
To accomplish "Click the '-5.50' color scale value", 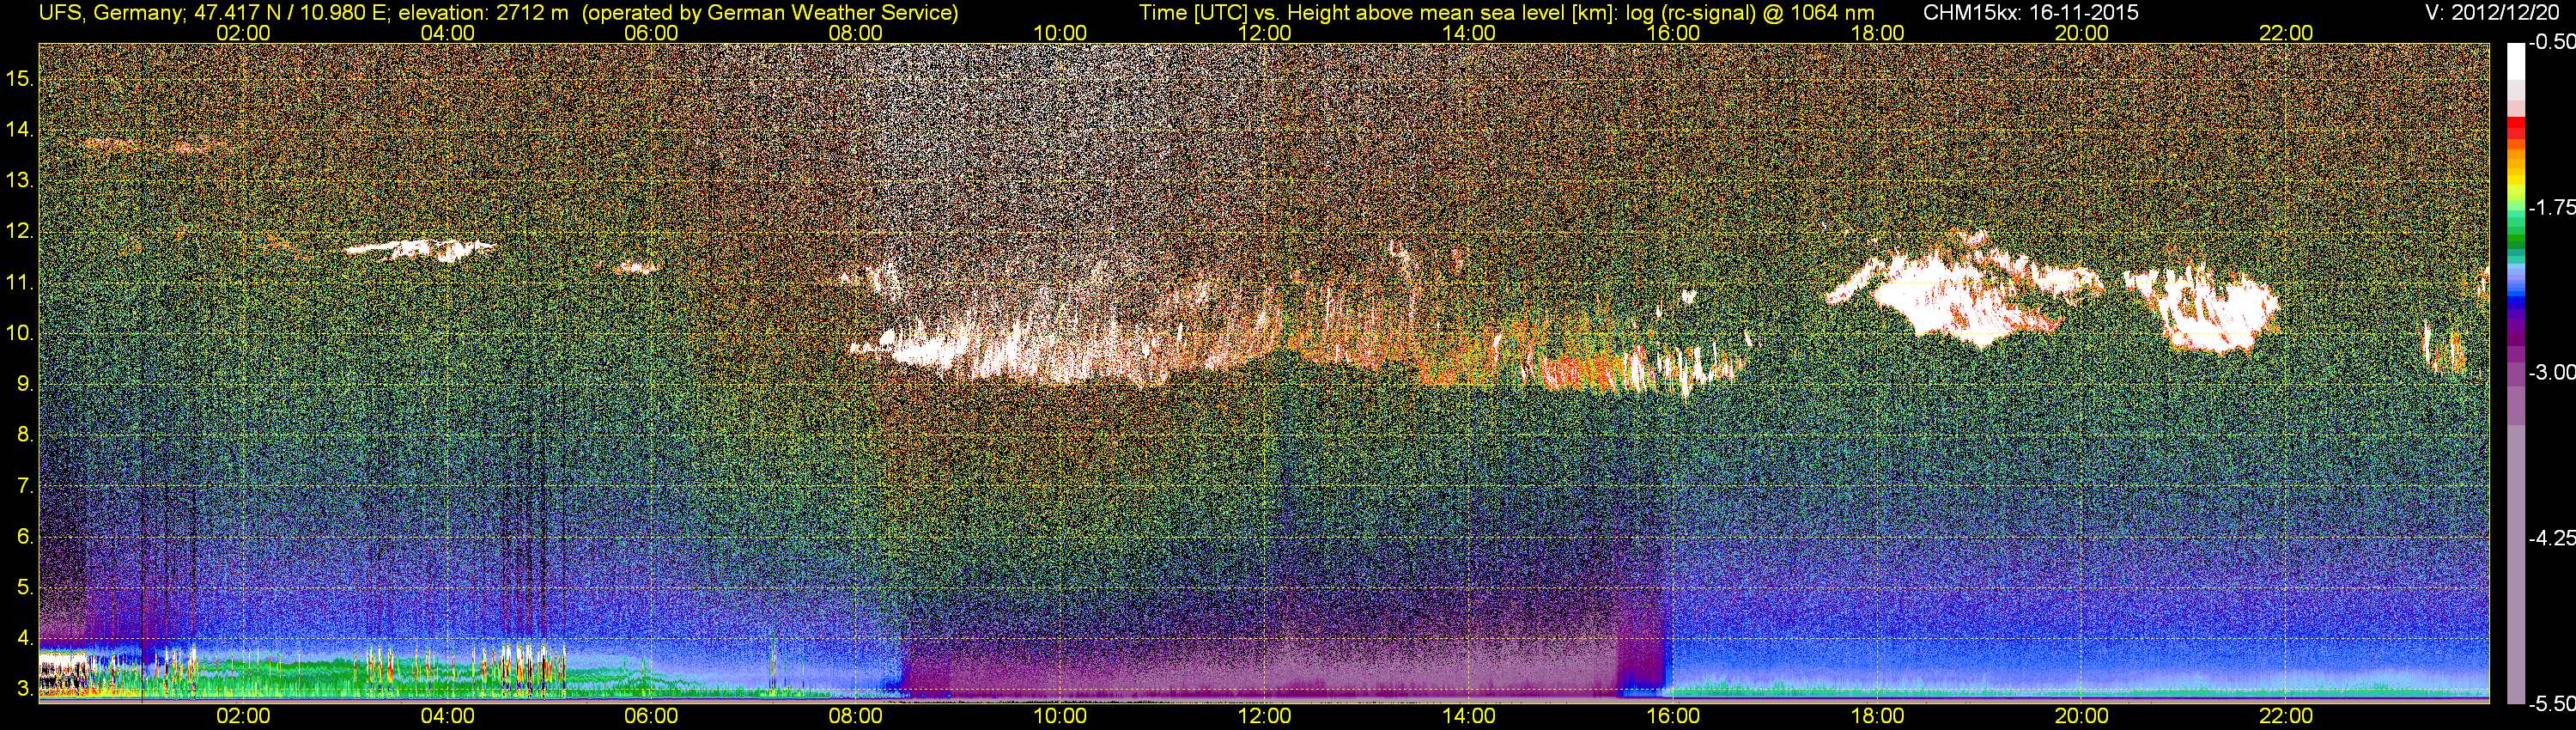I will pyautogui.click(x=2551, y=704).
